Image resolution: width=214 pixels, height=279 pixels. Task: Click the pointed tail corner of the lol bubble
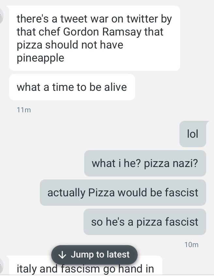[x=207, y=122]
